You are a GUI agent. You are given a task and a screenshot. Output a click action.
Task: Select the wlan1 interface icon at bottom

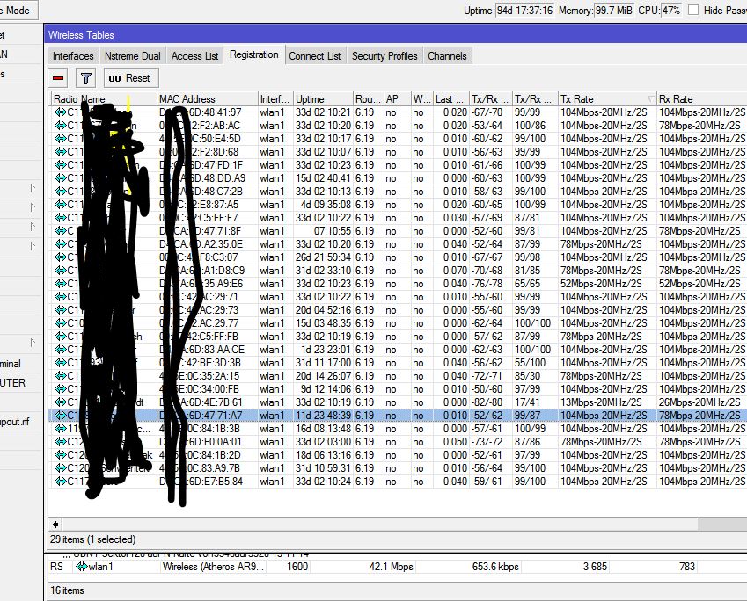tap(82, 567)
